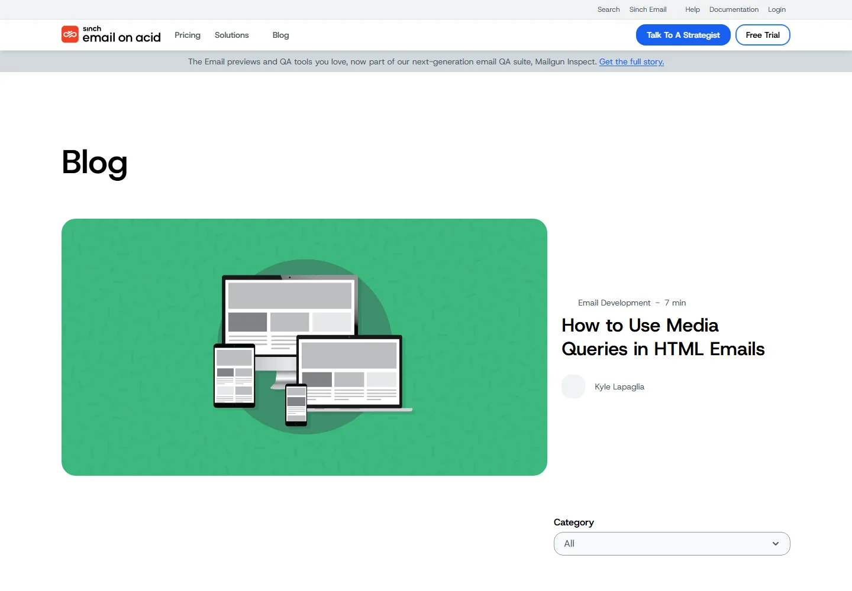
Task: Open the Solutions menu
Action: click(x=232, y=35)
